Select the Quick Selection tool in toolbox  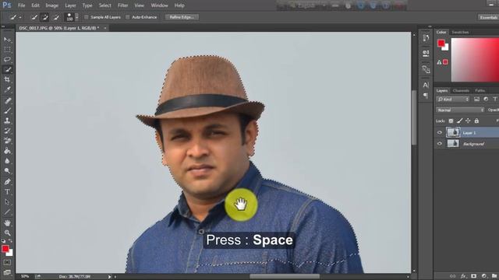tap(7, 69)
